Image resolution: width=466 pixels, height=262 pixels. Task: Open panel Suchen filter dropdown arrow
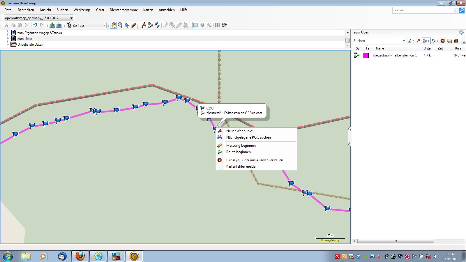click(404, 41)
